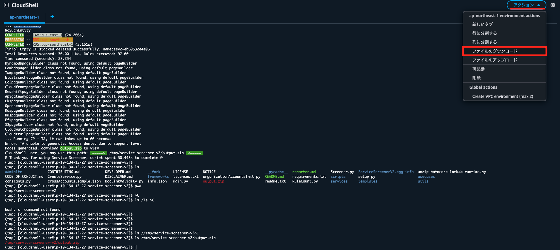560x250 pixels.
Task: Click the ServiceScreenerV2.egg-info directory name
Action: (386, 172)
